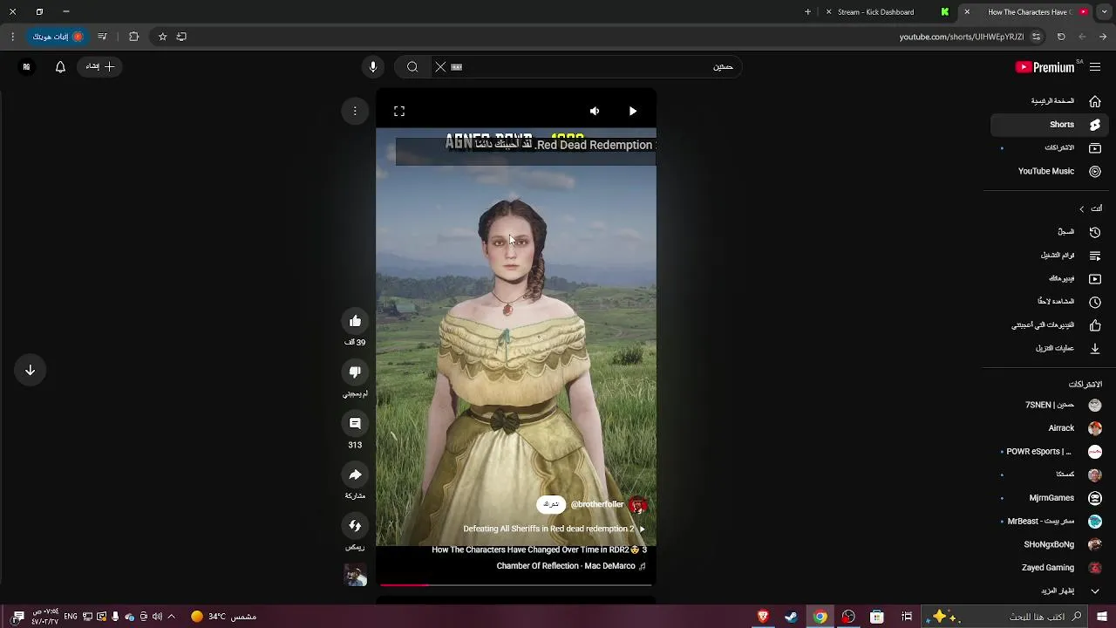Screen dimensions: 1116x628
Task: Mute the Shorts video volume
Action: 595,111
